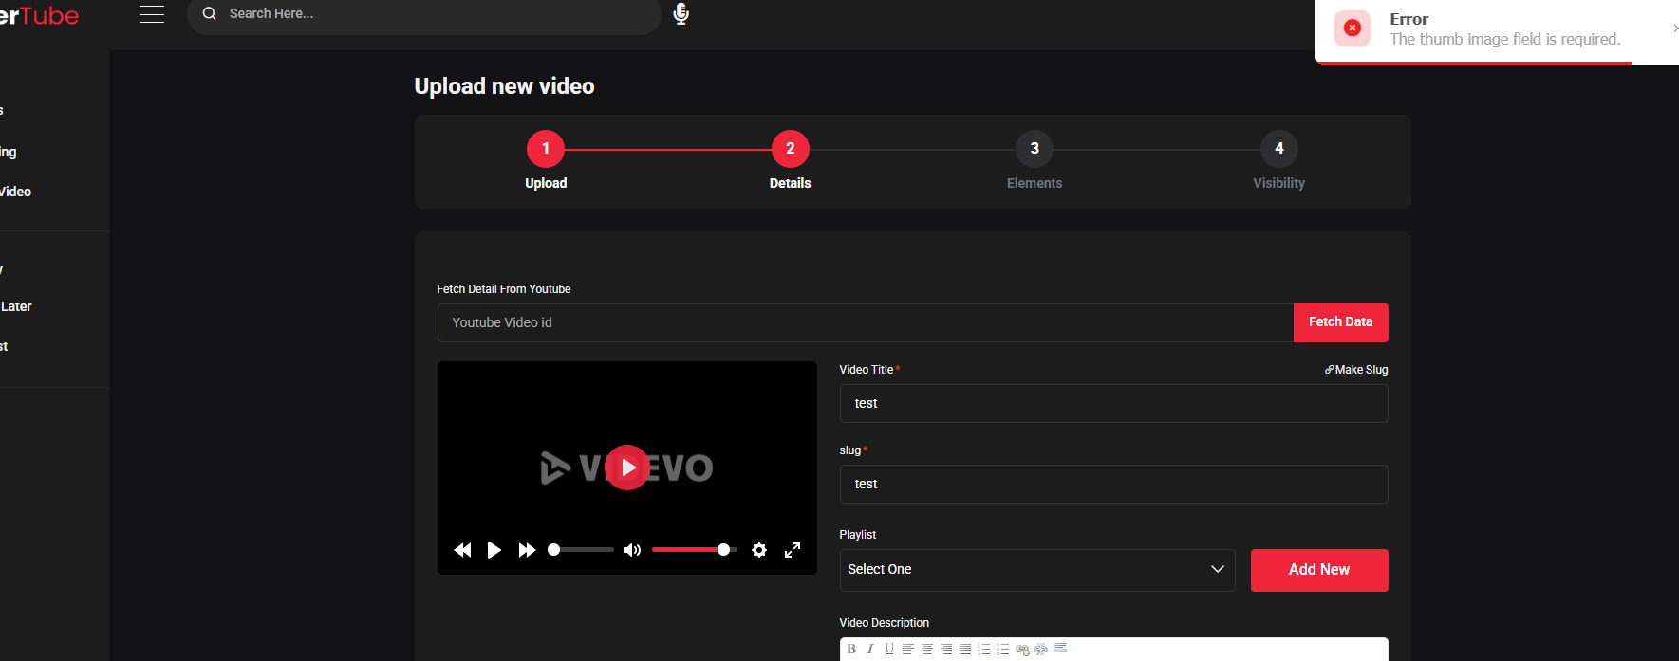Click the Fetch Data button

(x=1341, y=322)
